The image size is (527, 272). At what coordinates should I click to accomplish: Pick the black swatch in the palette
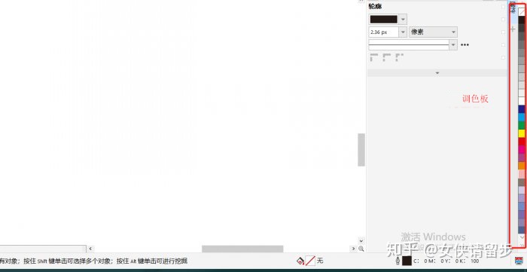(x=522, y=20)
